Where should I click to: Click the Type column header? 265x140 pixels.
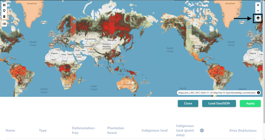pyautogui.click(x=43, y=130)
